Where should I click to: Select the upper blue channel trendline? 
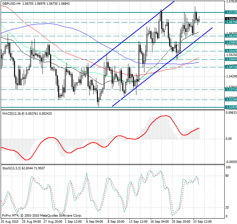132,35
